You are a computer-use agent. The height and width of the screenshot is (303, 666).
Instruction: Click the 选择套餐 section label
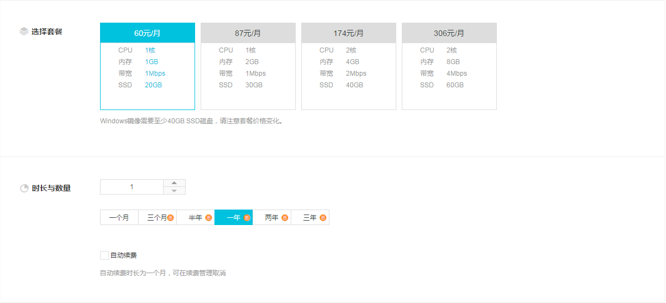[x=47, y=32]
